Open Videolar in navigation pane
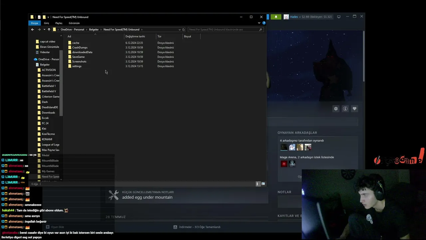This screenshot has width=426, height=240. click(x=45, y=52)
